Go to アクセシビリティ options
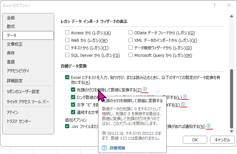This screenshot has height=154, width=237. tap(28, 70)
